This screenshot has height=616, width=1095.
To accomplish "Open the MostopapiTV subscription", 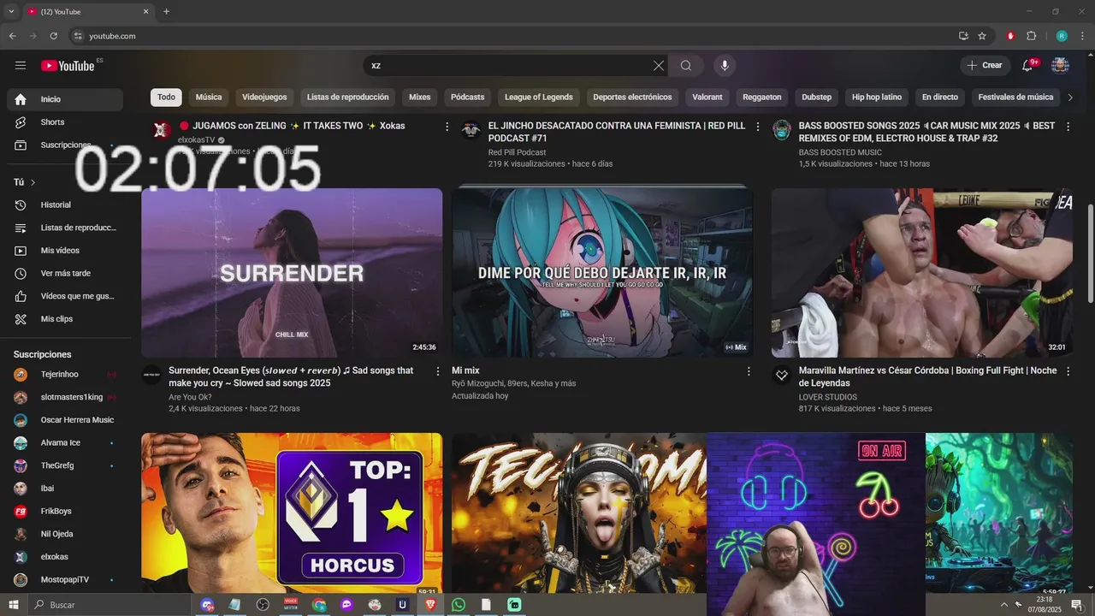I will (64, 580).
